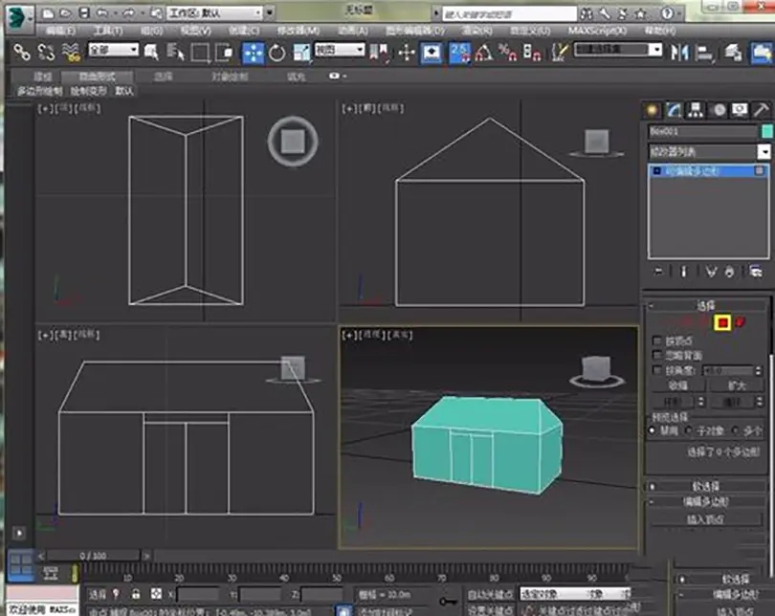
Task: Click Configure Modifier Sets icon below stack
Action: 755,272
